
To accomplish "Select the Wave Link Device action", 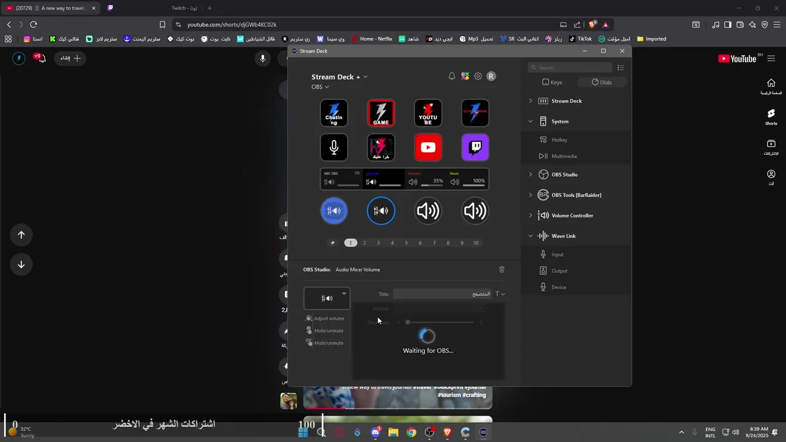I will 576,287.
